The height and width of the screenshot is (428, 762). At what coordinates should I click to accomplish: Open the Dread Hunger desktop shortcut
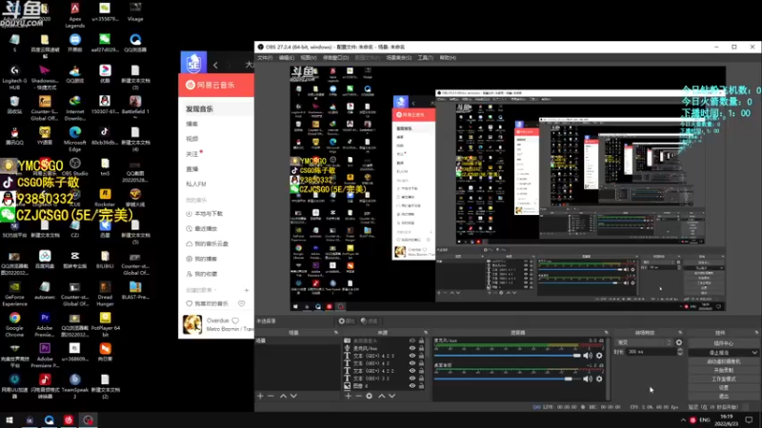click(x=105, y=294)
